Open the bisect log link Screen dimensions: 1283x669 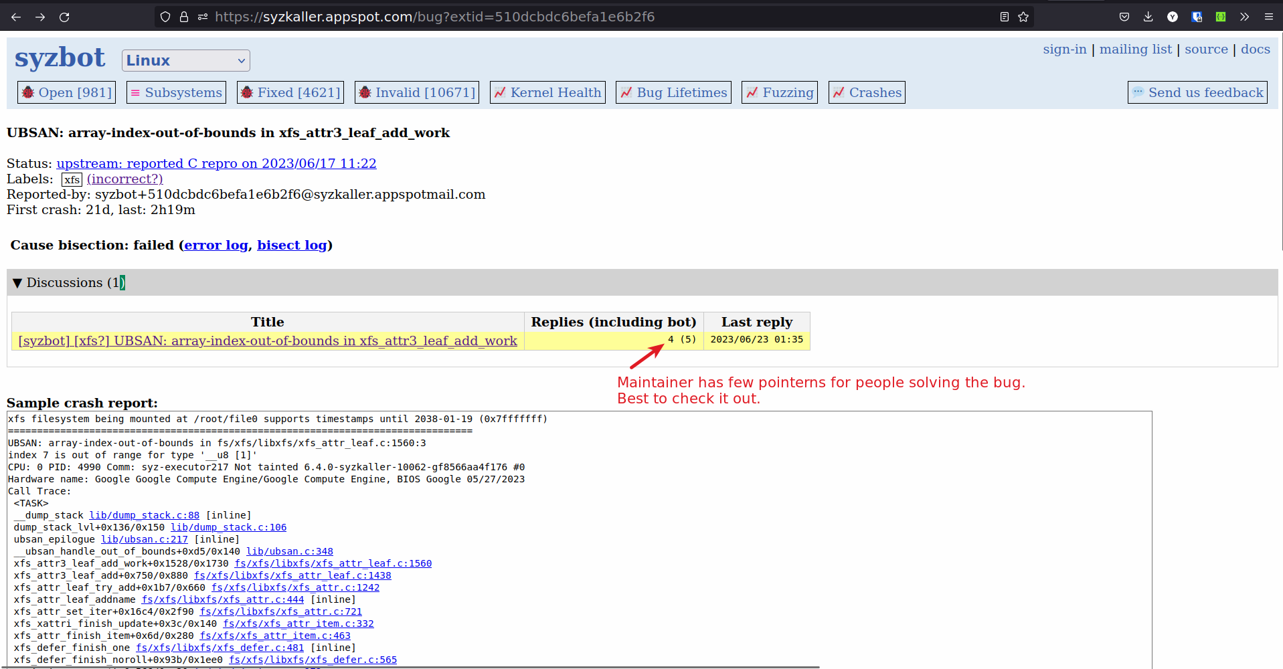[x=291, y=245]
